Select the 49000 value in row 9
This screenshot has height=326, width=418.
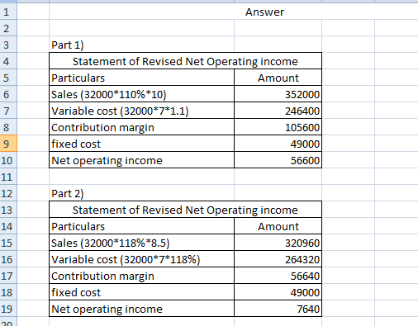[278, 144]
